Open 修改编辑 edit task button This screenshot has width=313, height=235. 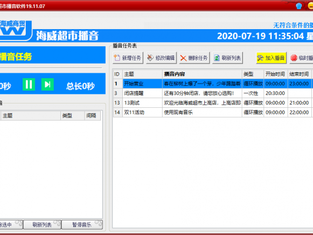click(x=161, y=58)
